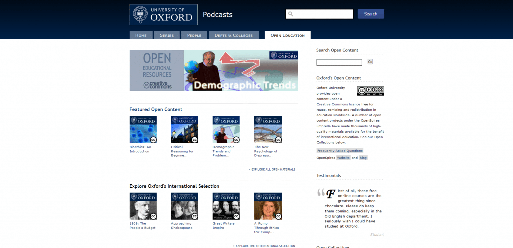Click the Go button for open content

pos(370,62)
